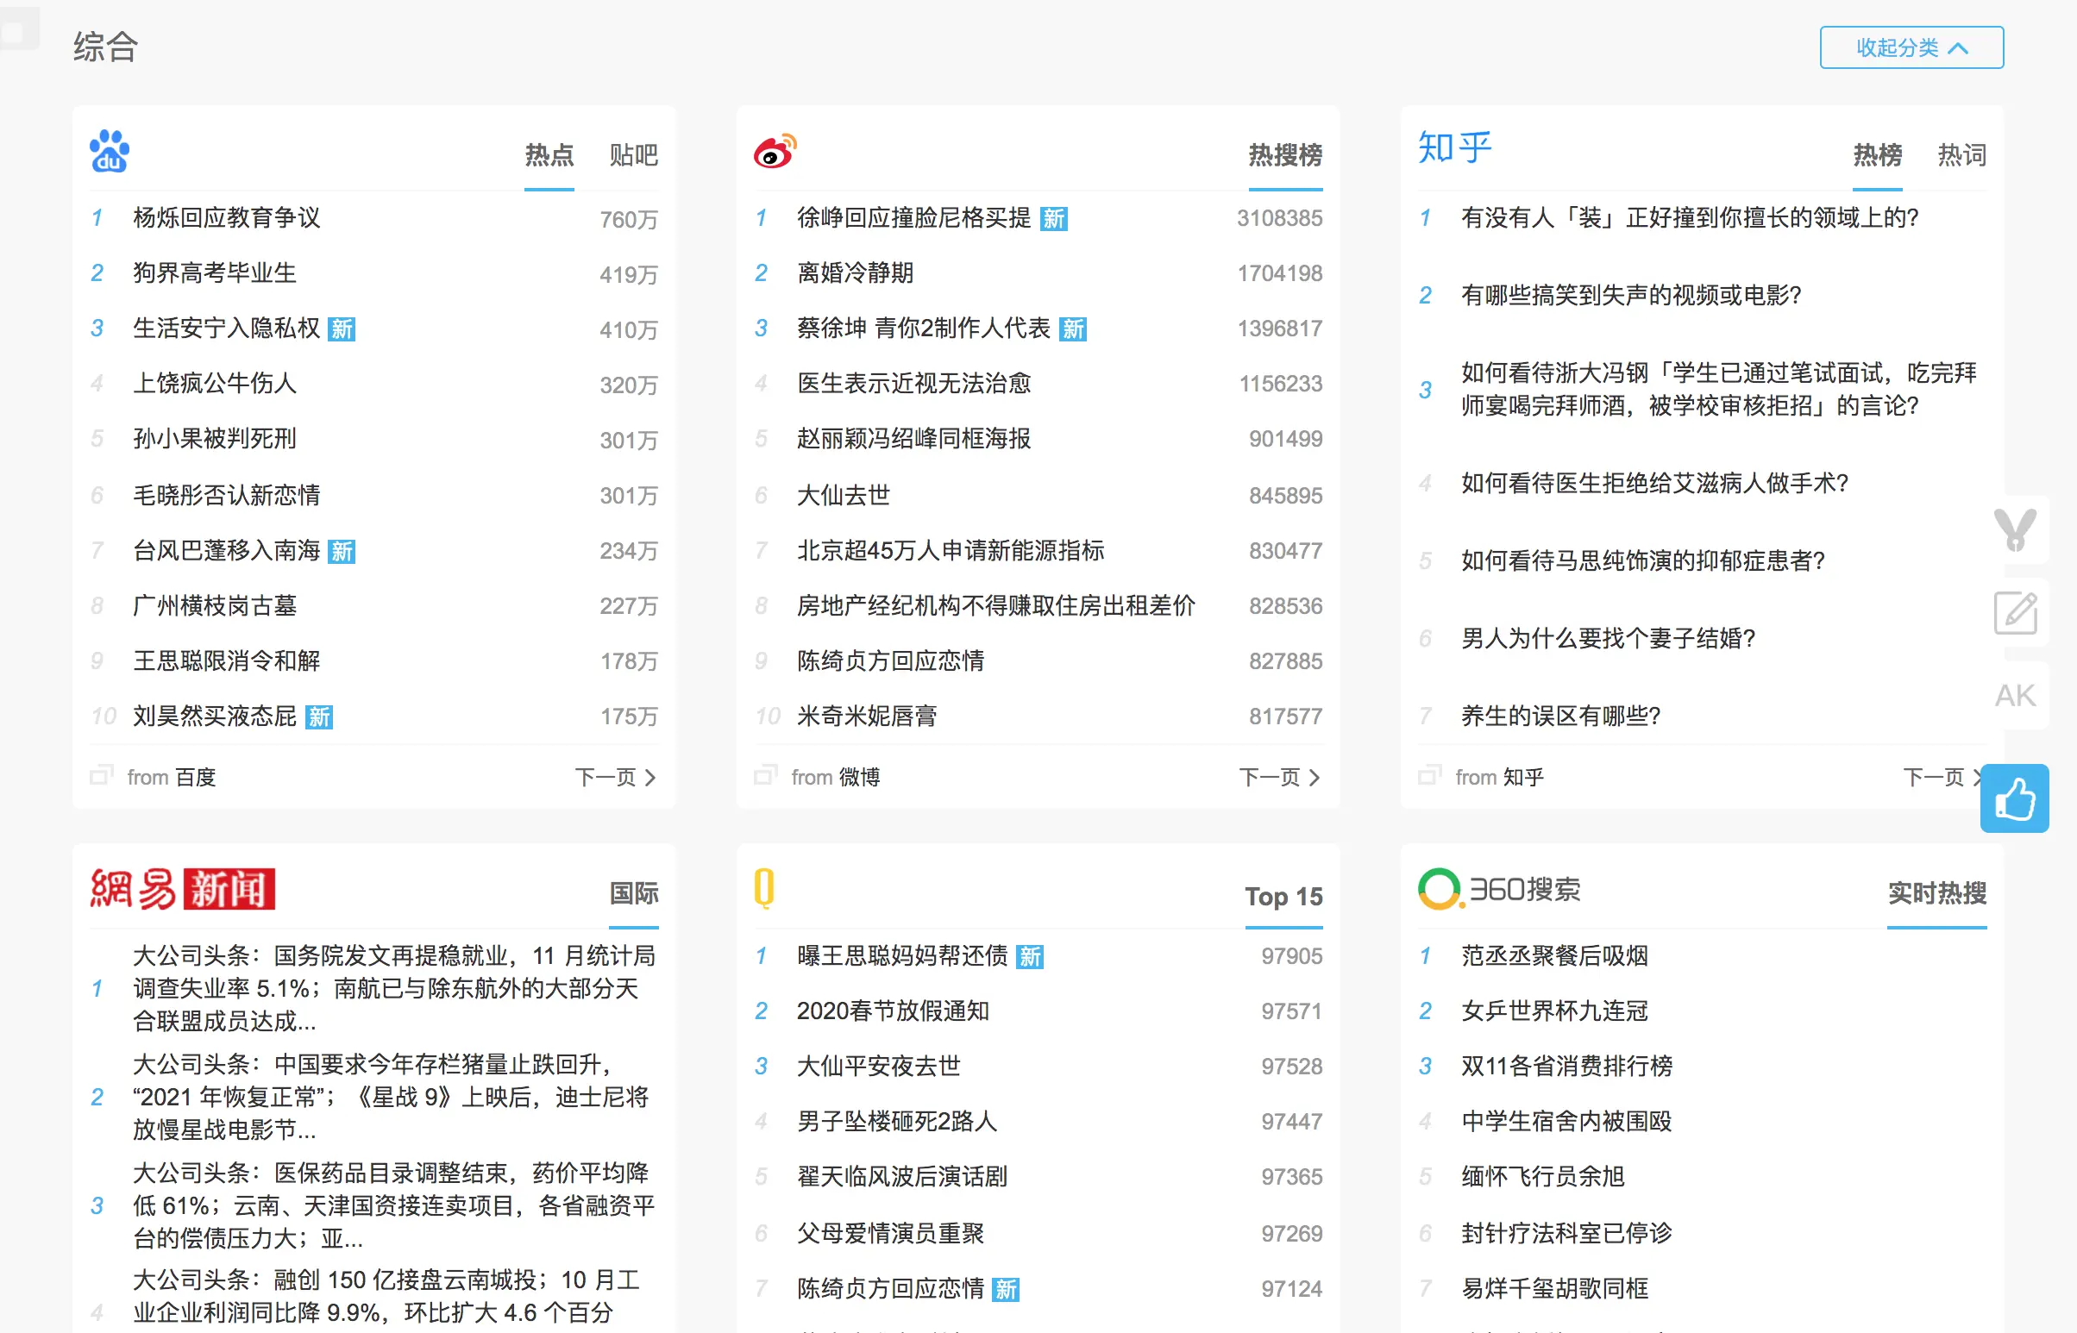2077x1333 pixels.
Task: Click the Baidu paw logo icon
Action: 109,152
